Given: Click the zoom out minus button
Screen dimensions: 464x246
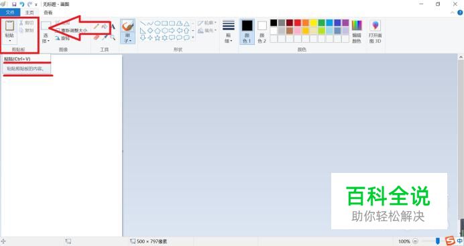Looking at the screenshot, I should pyautogui.click(x=416, y=241).
